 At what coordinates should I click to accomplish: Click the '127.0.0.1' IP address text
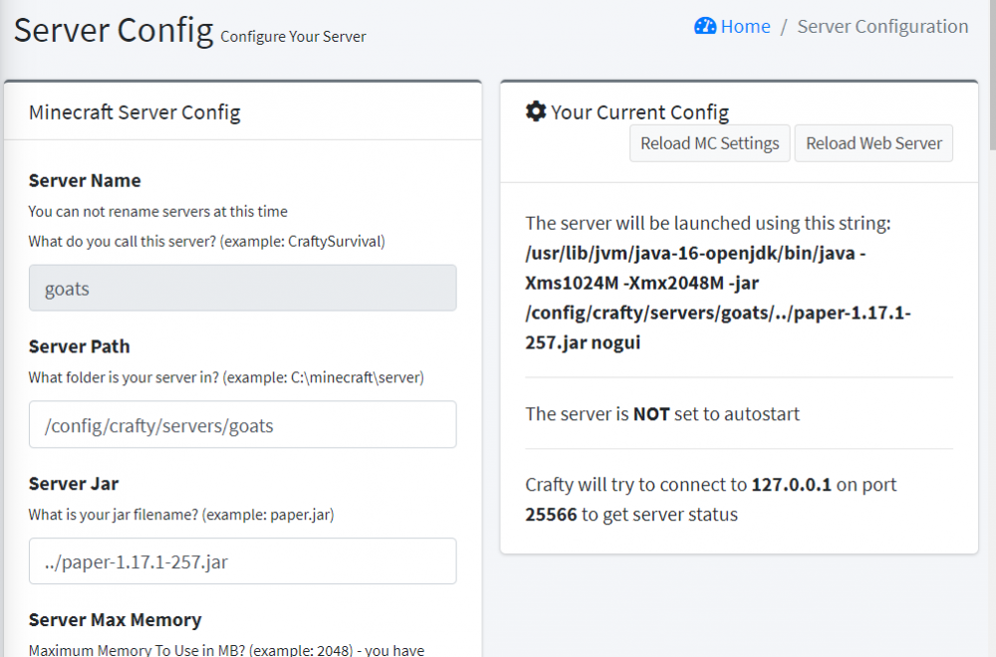[791, 485]
